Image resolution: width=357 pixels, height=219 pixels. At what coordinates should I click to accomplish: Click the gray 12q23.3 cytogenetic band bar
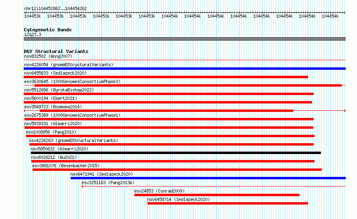[185, 39]
